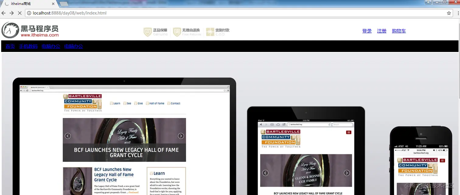Image resolution: width=460 pixels, height=195 pixels.
Task: Click the 正品保障 Genuine badge icon
Action: 148,32
